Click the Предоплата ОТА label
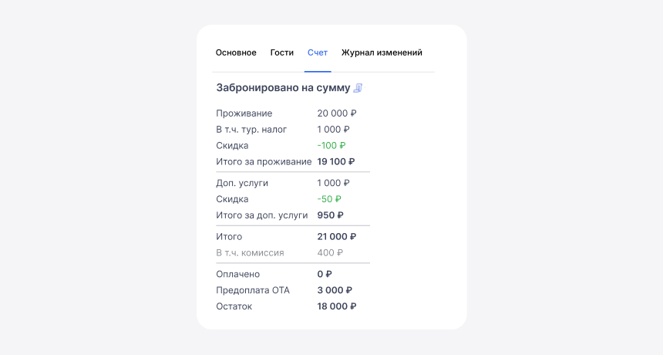 click(x=253, y=290)
